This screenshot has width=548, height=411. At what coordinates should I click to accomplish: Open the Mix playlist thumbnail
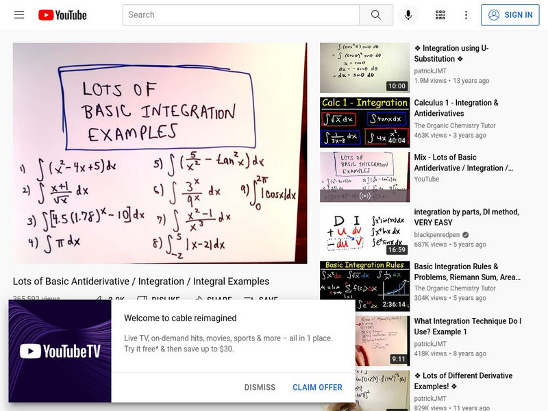(x=365, y=177)
